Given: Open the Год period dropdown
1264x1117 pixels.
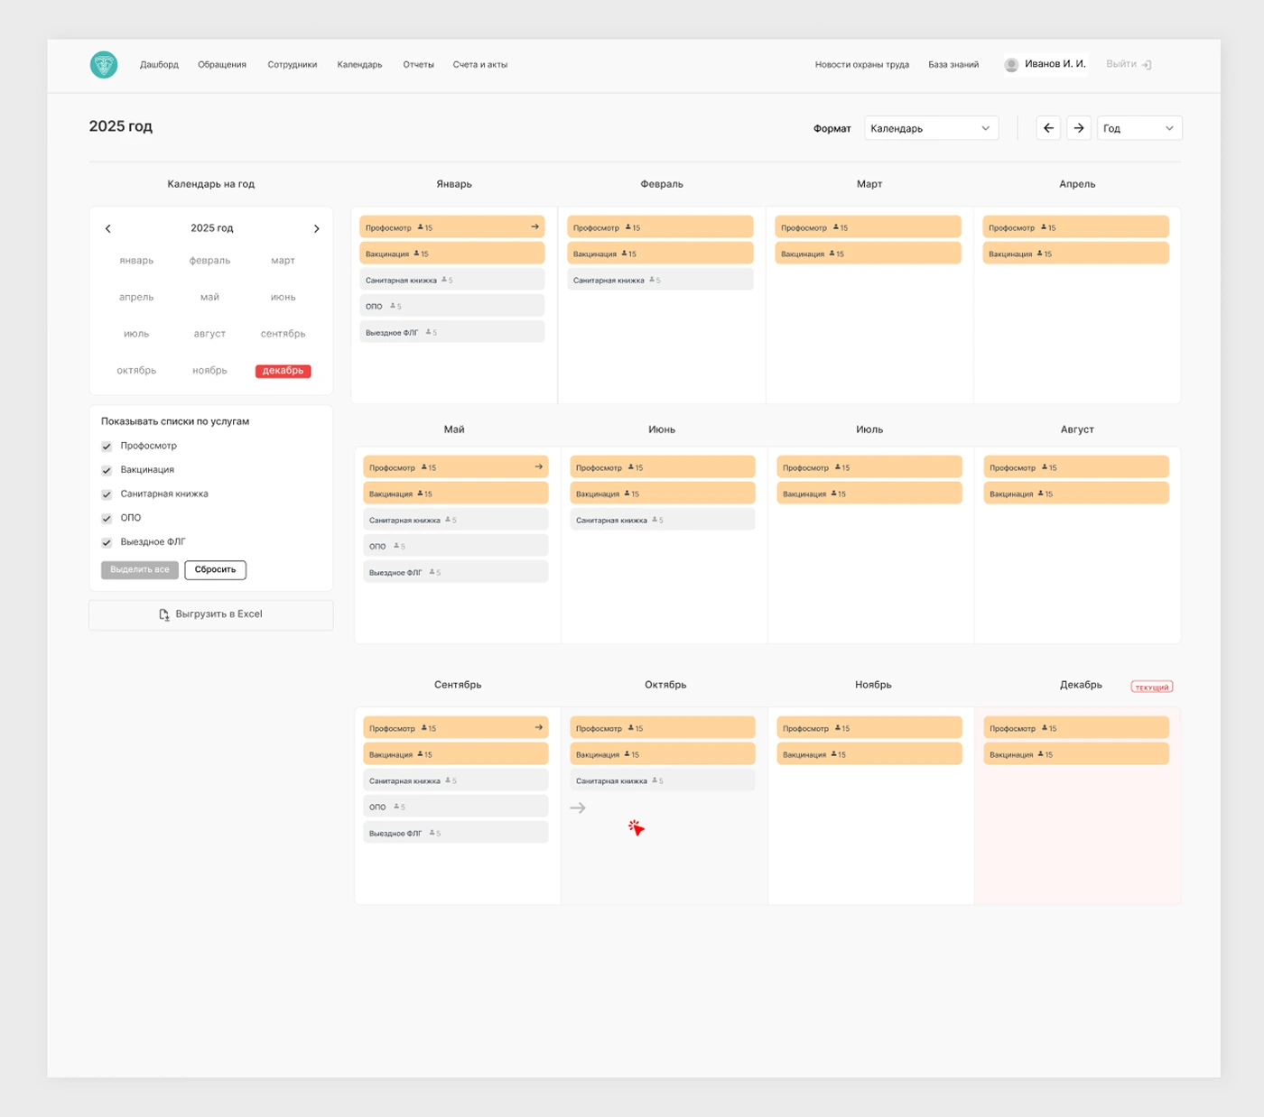Looking at the screenshot, I should [x=1139, y=128].
